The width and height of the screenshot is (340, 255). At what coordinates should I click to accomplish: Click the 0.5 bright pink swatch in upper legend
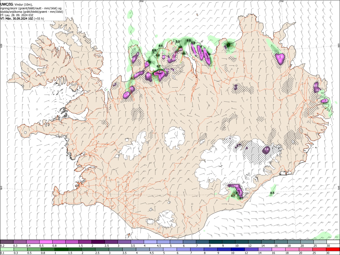point(46,242)
